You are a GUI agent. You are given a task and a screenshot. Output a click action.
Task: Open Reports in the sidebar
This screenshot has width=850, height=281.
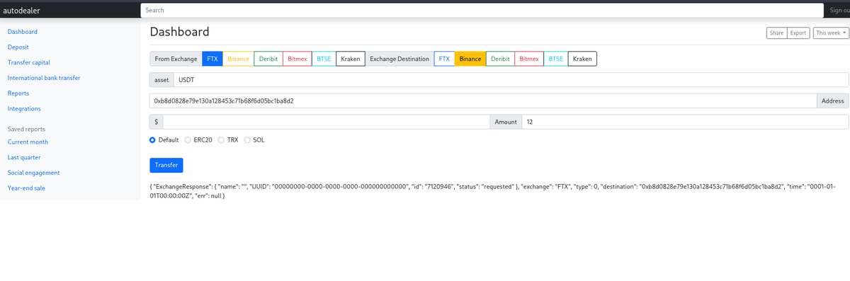[18, 93]
